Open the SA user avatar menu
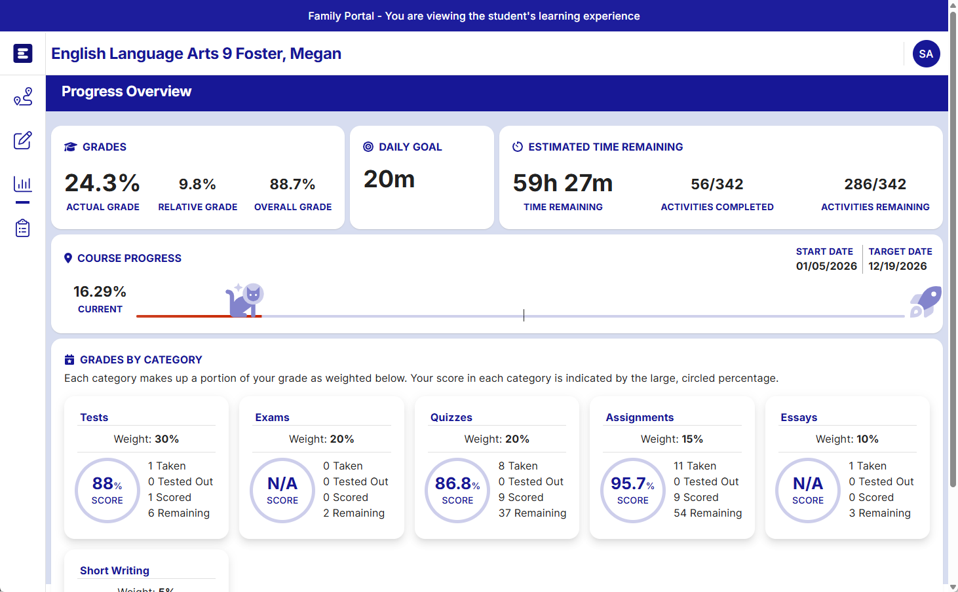The width and height of the screenshot is (958, 592). click(926, 54)
